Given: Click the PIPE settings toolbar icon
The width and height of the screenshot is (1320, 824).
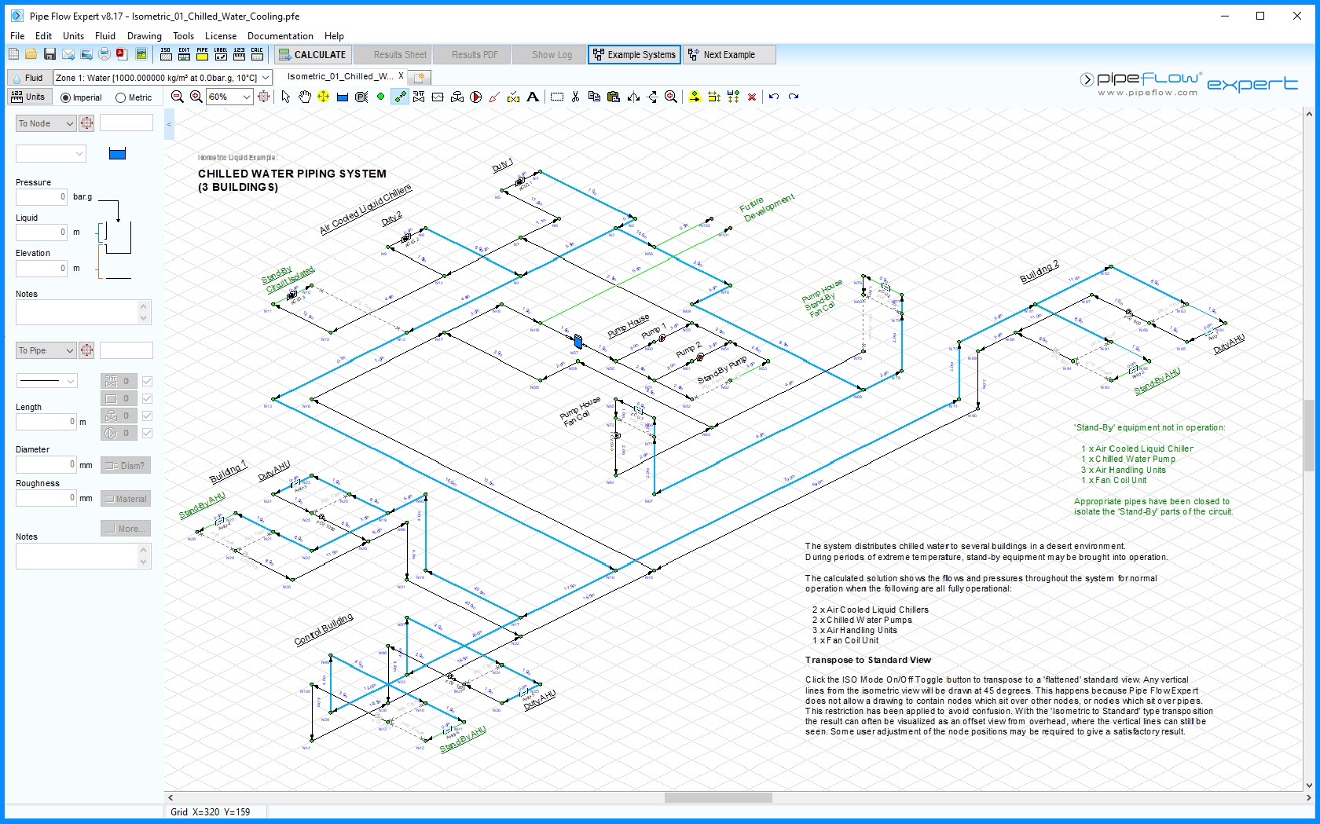Looking at the screenshot, I should [x=202, y=54].
